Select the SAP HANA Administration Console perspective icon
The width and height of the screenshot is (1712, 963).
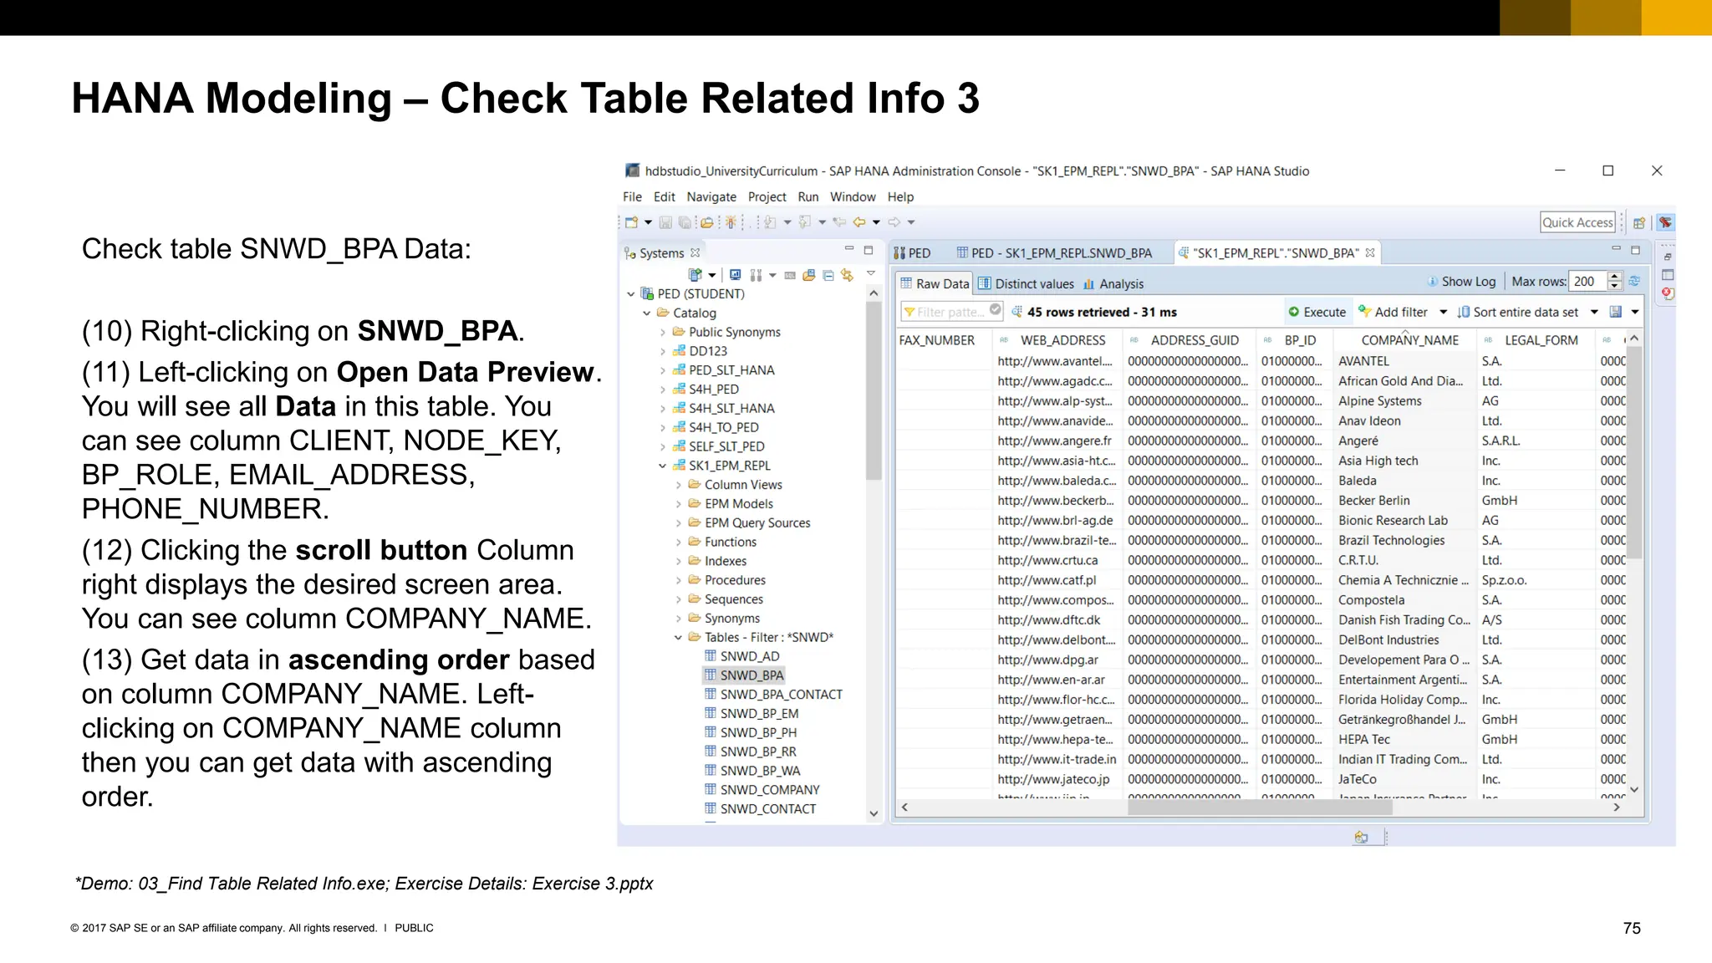[x=1665, y=222]
